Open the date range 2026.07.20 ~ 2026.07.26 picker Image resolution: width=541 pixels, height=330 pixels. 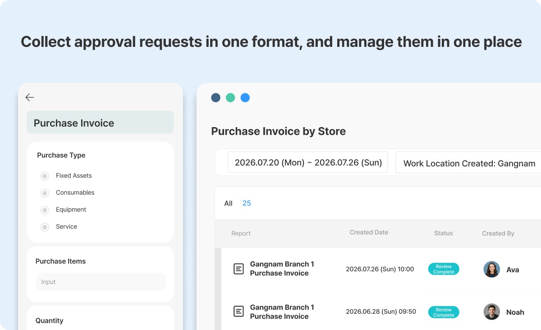(308, 162)
